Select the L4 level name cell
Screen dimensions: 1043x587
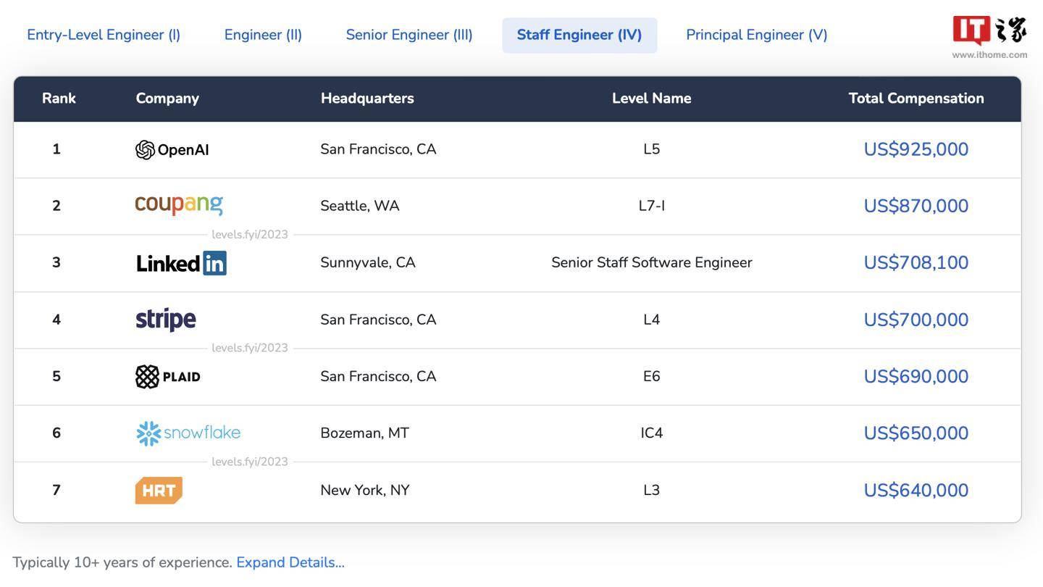click(652, 320)
